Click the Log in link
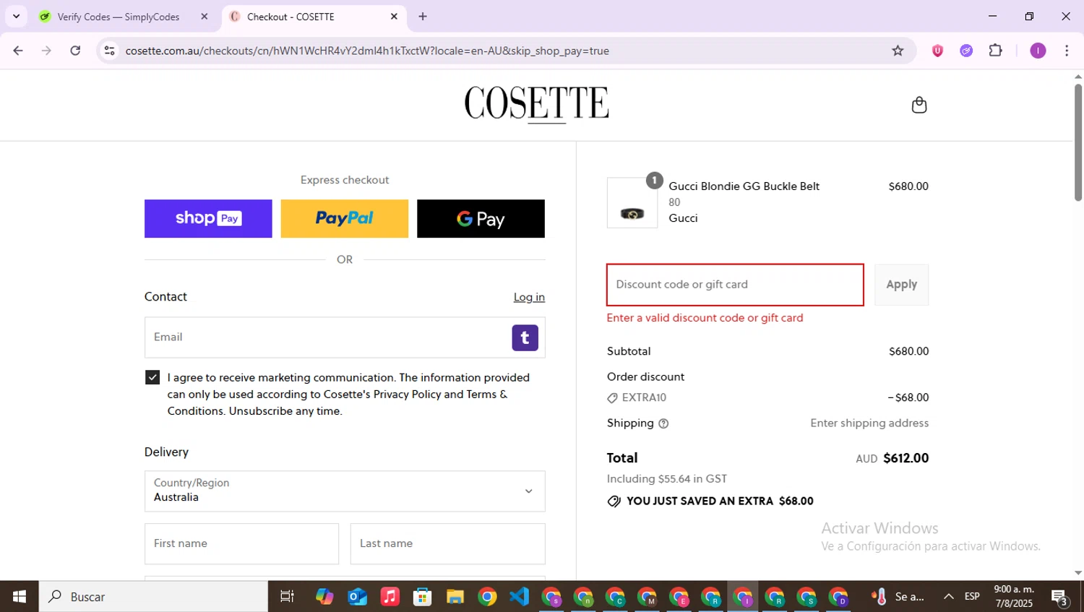Viewport: 1084px width, 612px height. (529, 297)
